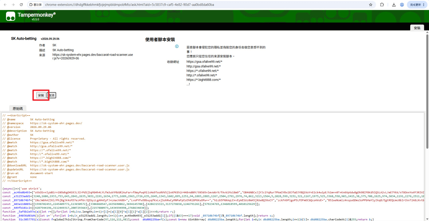
Task: Click the 描述 description label
Action: pyautogui.click(x=42, y=50)
